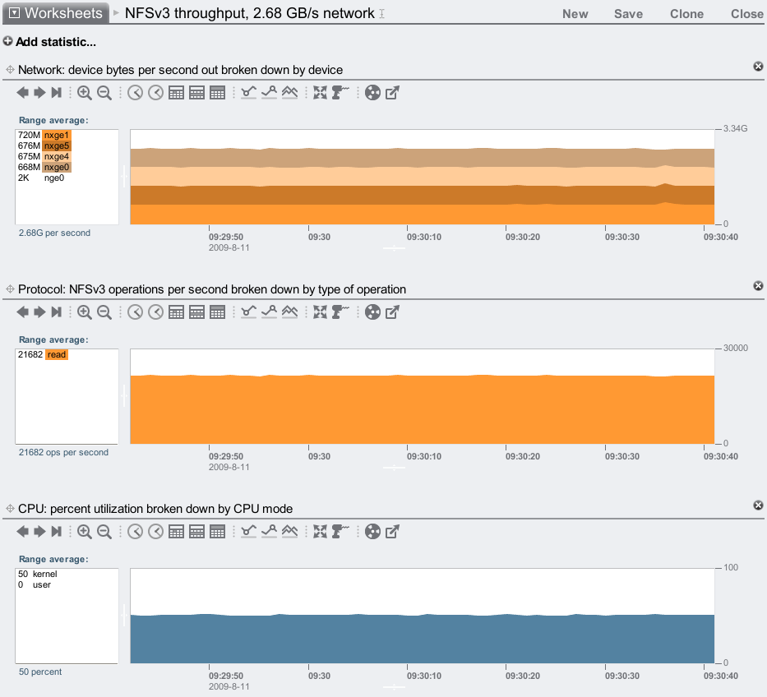Click the film reel icon on CPU graph
Screen dimensions: 767x697
[372, 532]
